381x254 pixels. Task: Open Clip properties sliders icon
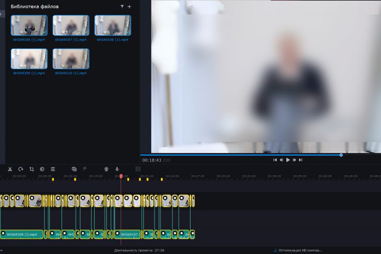[53, 169]
